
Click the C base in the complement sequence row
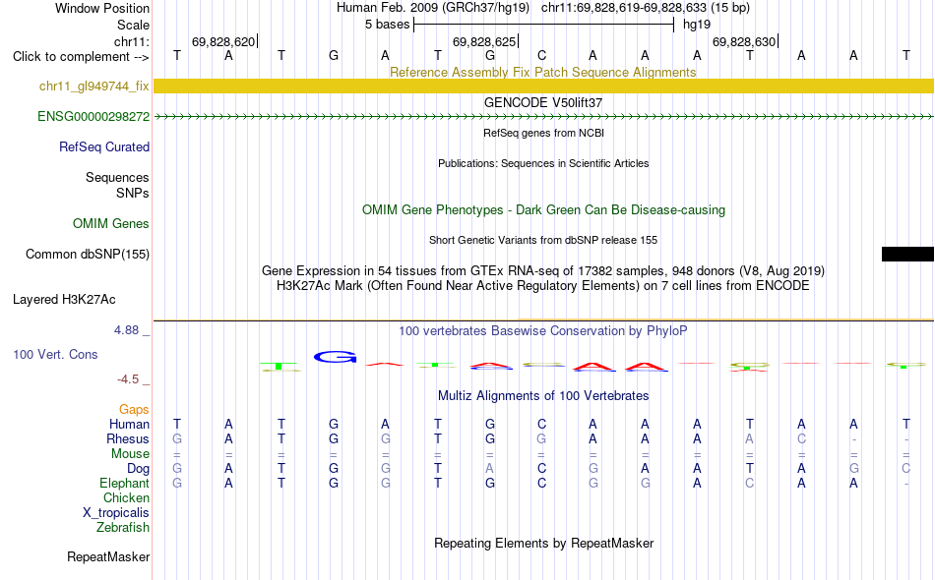[541, 55]
